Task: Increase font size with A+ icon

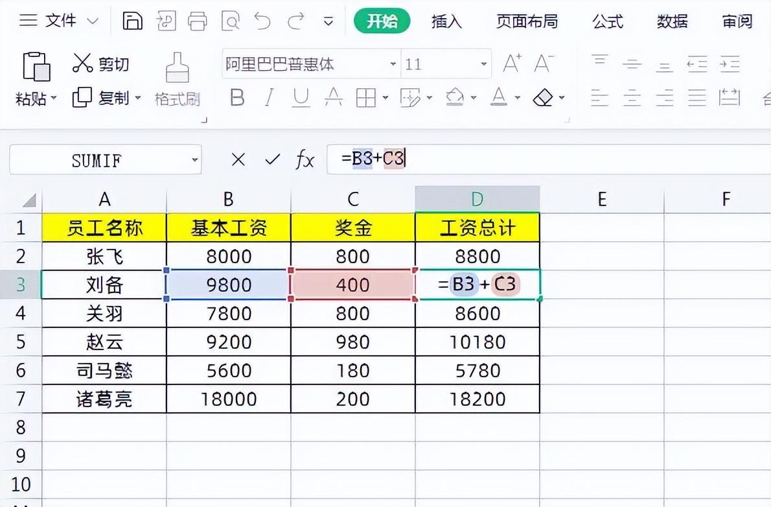Action: pyautogui.click(x=512, y=64)
